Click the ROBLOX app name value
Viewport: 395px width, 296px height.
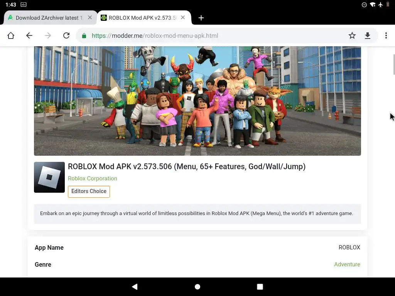coord(349,247)
